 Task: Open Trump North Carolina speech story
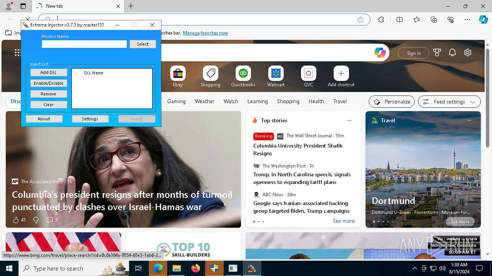coord(302,178)
